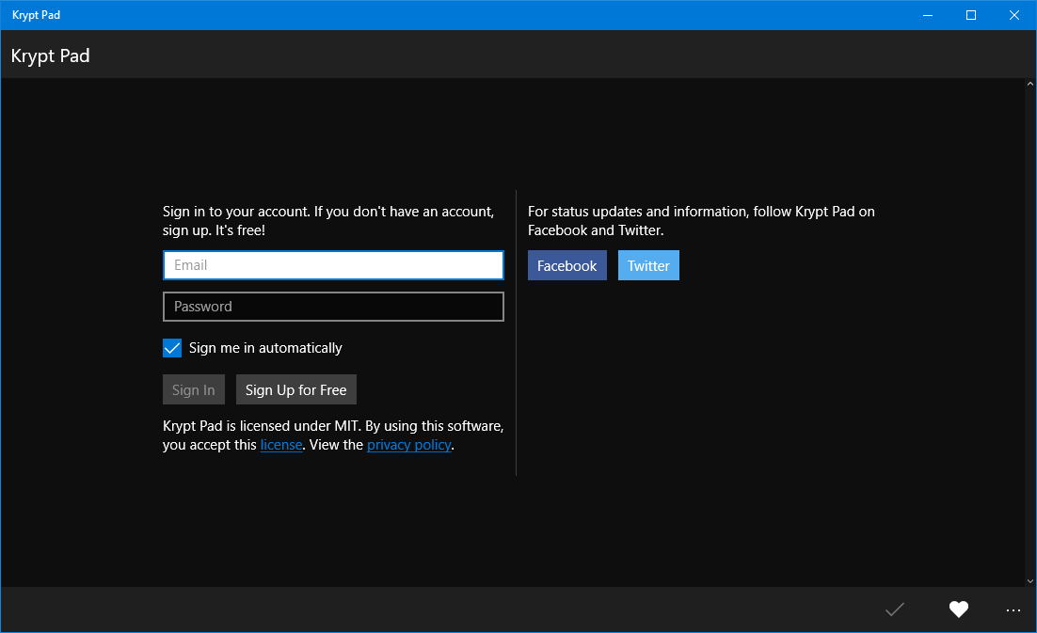Focus the Password field
This screenshot has height=633, width=1037.
(x=333, y=307)
